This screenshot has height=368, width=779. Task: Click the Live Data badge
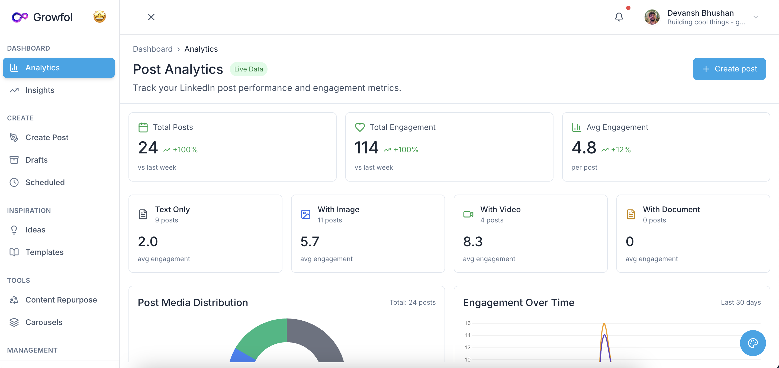pos(249,69)
